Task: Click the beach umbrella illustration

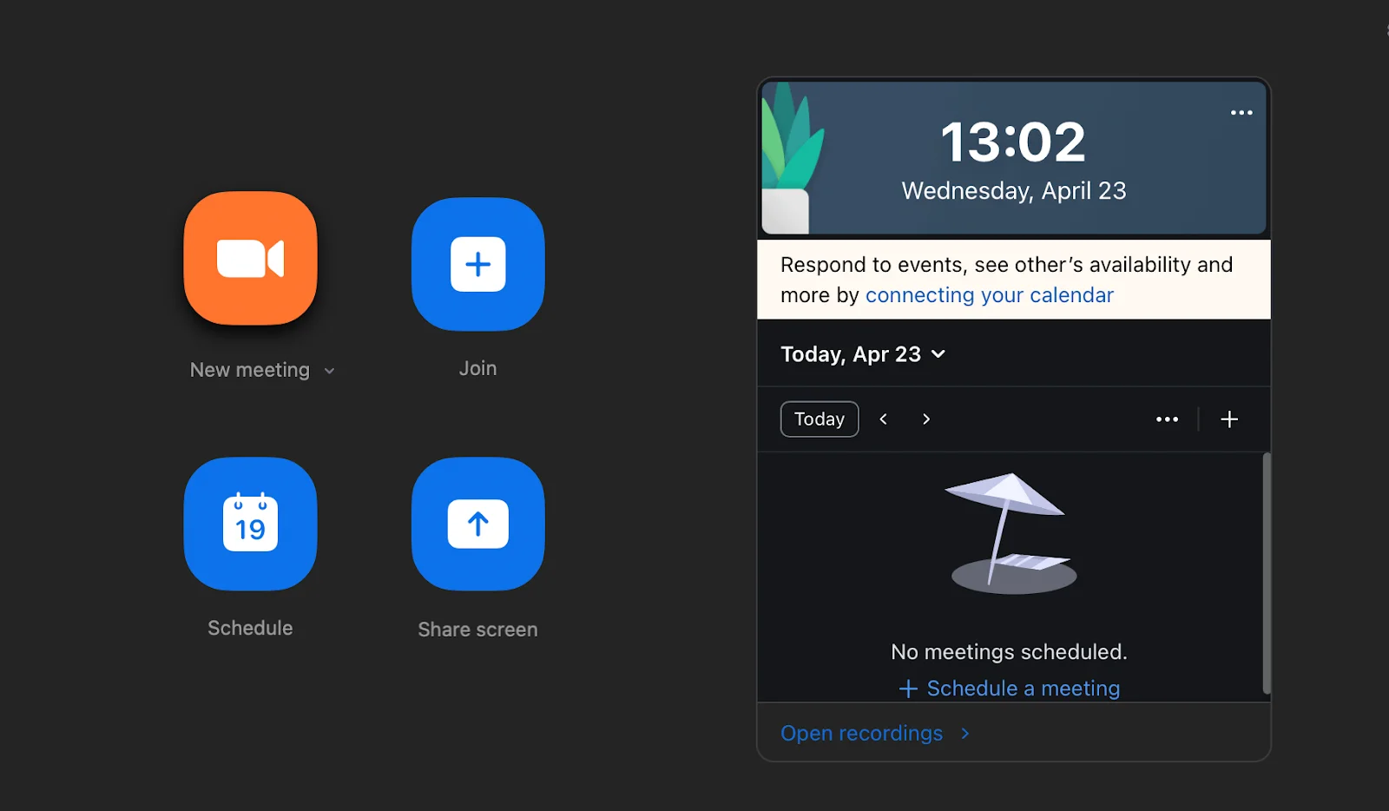Action: 1011,533
